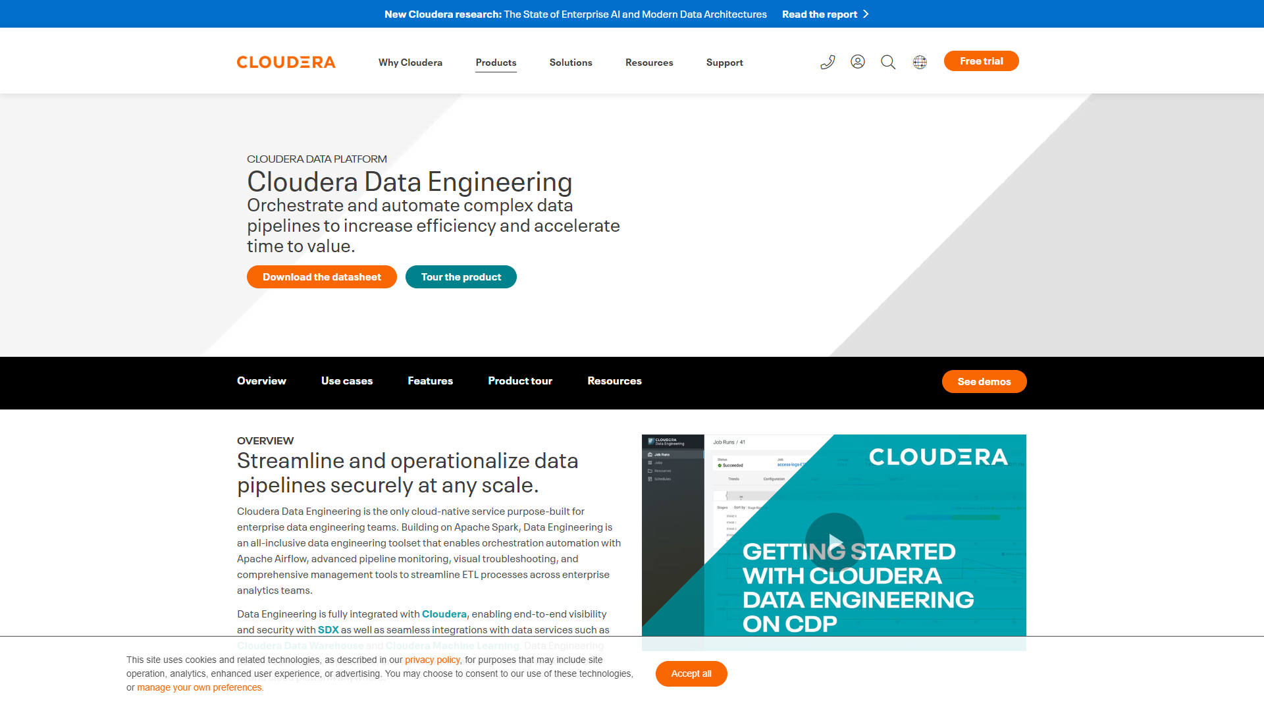Click manage your own preferences link

point(199,687)
